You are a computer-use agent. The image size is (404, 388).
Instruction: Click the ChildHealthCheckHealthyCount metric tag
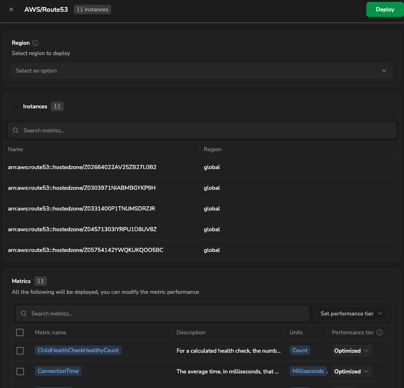point(78,350)
